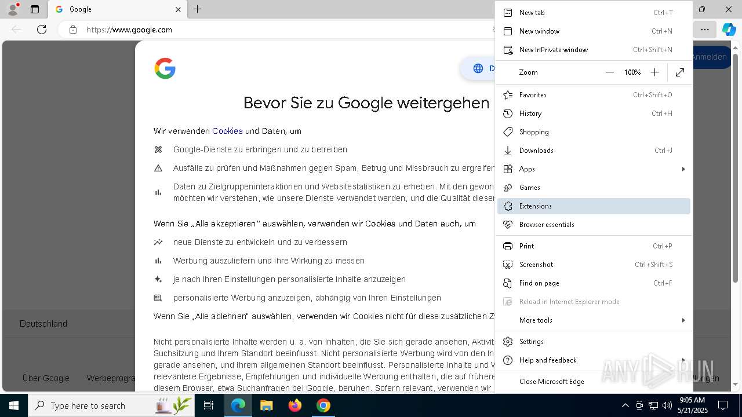742x417 pixels.
Task: Open History menu entry
Action: (594, 114)
